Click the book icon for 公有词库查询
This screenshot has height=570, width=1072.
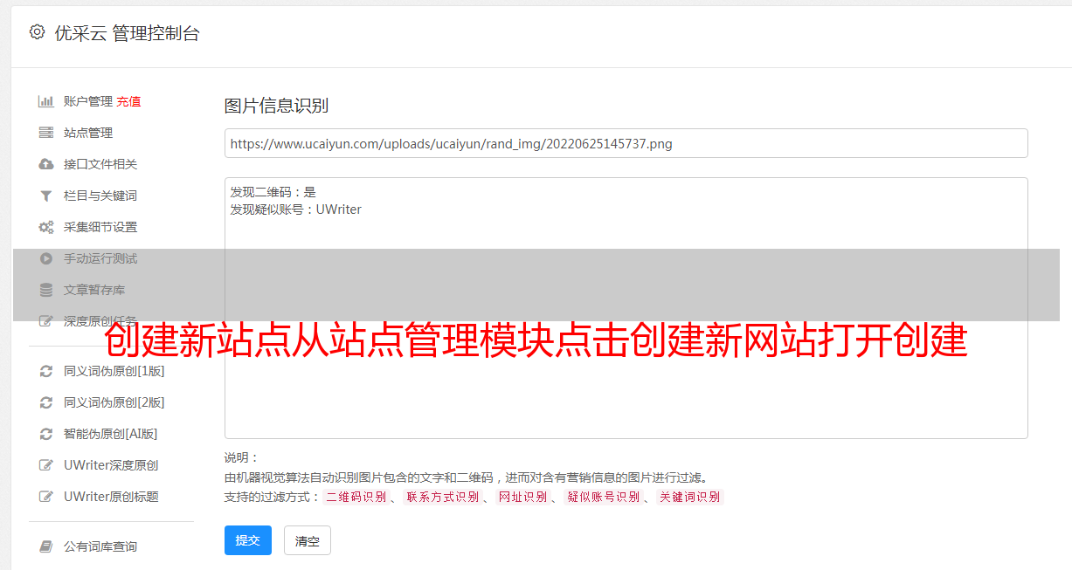click(x=46, y=546)
